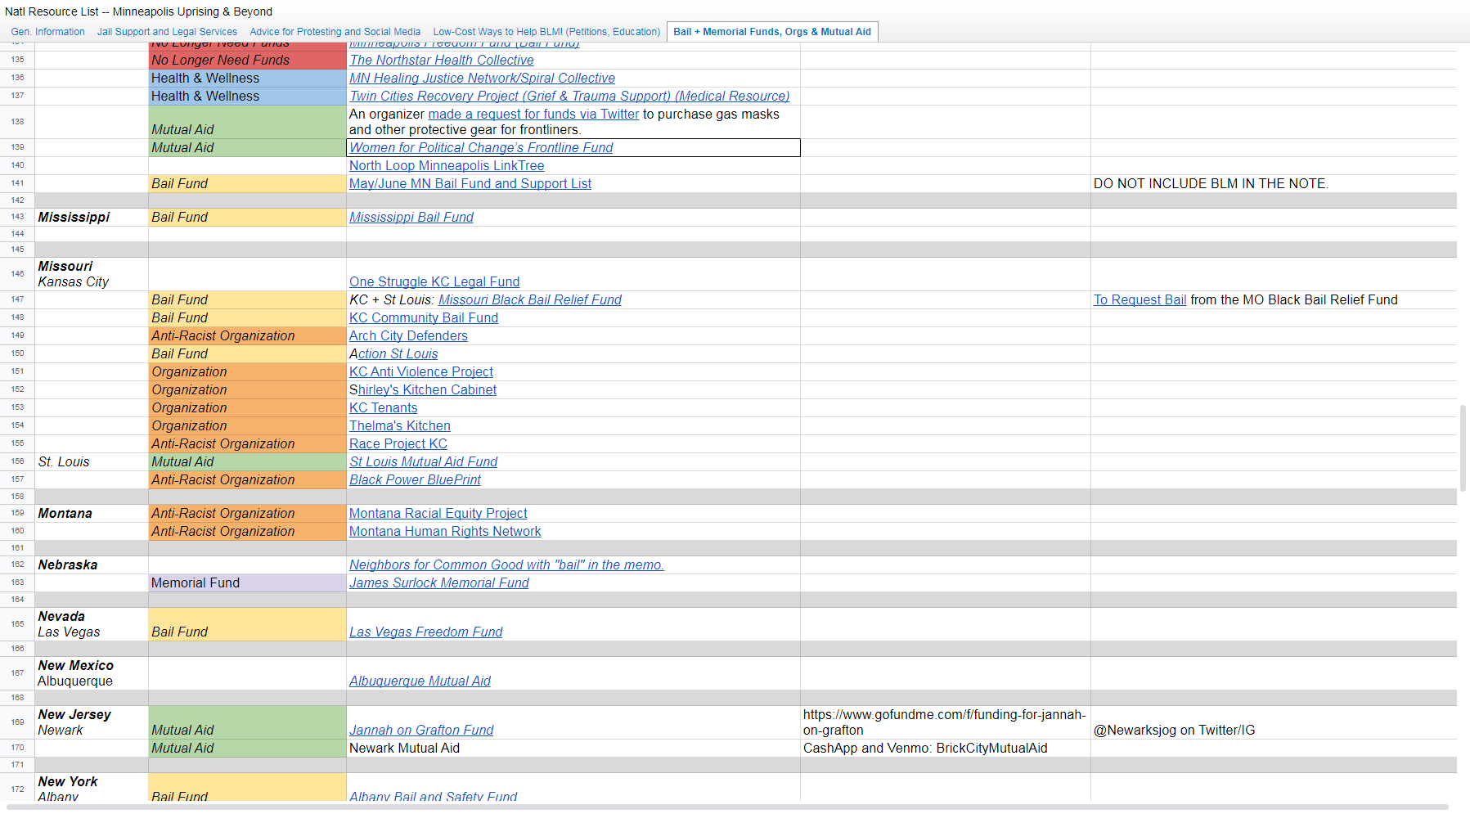This screenshot has width=1470, height=814.
Task: Open the KC Community Bail Fund link
Action: pos(424,318)
